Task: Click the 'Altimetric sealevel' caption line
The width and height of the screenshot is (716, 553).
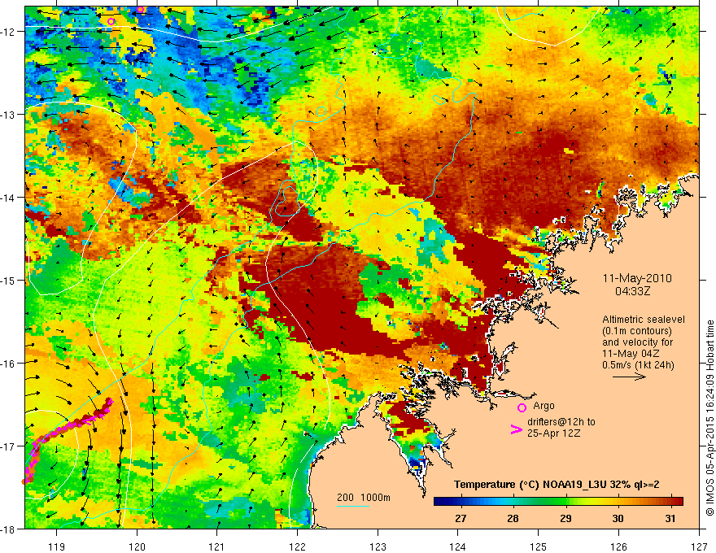Action: pyautogui.click(x=644, y=320)
